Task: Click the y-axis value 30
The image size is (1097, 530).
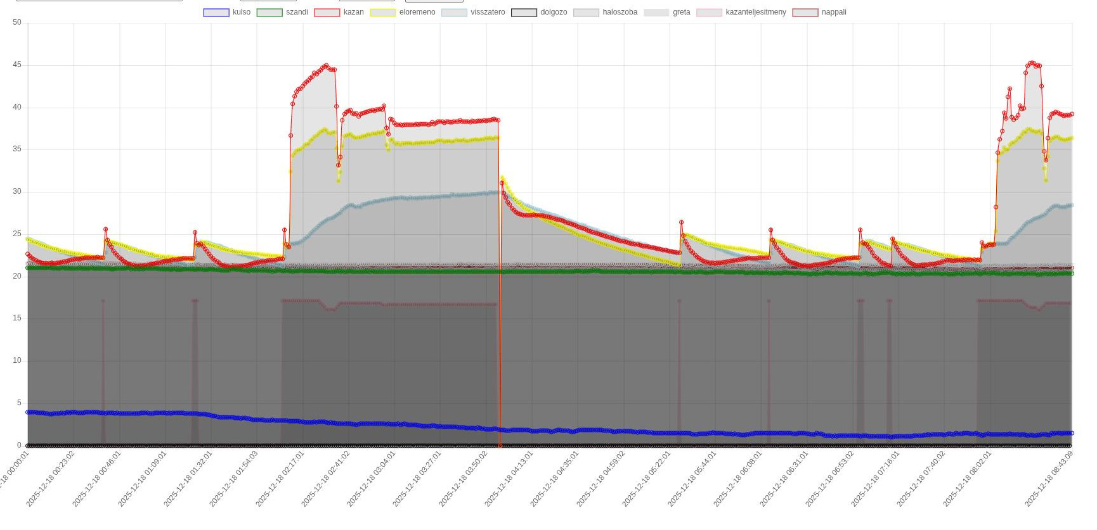Action: [x=17, y=192]
